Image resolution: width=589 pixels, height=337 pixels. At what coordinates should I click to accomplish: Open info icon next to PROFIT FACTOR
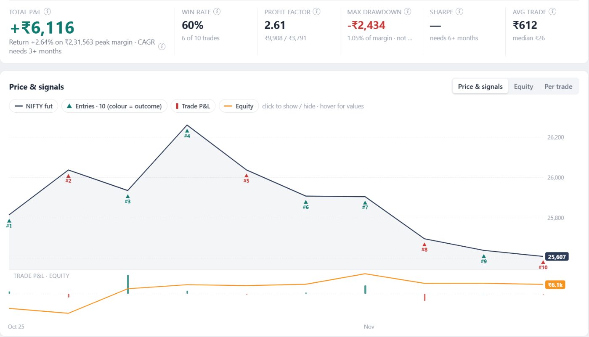[x=317, y=12]
